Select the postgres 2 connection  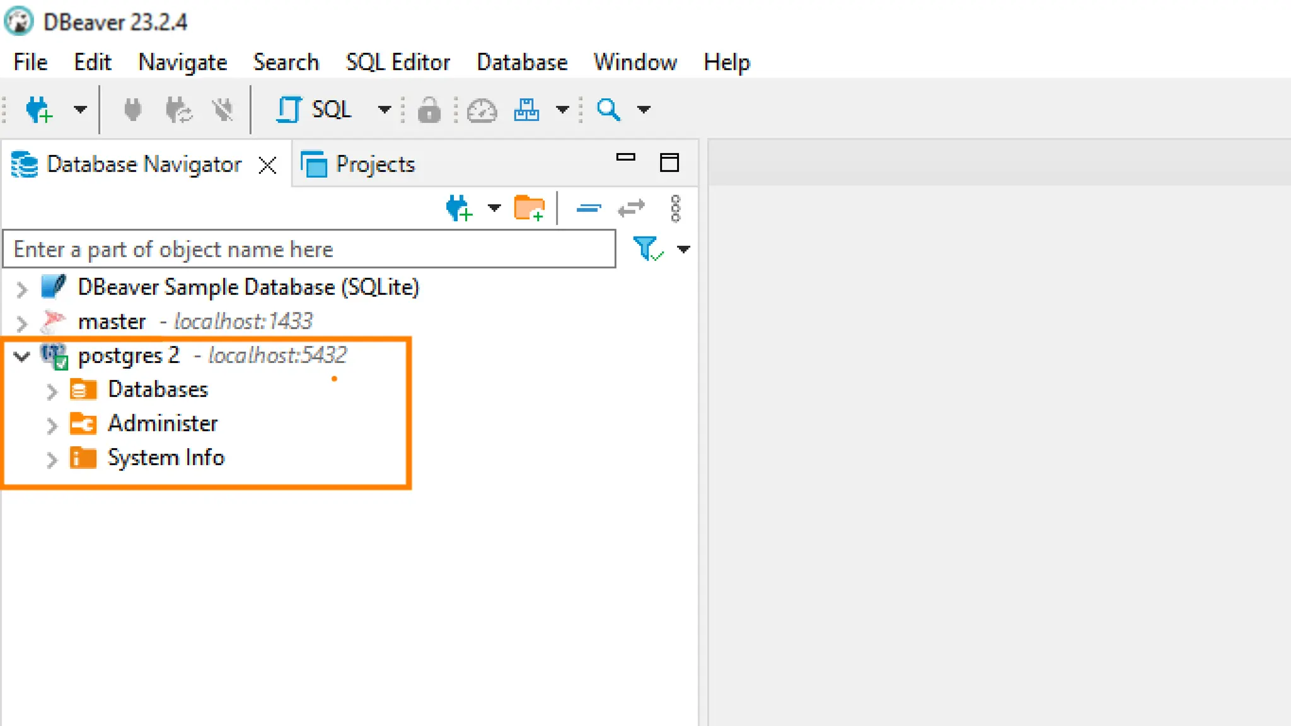(x=212, y=355)
